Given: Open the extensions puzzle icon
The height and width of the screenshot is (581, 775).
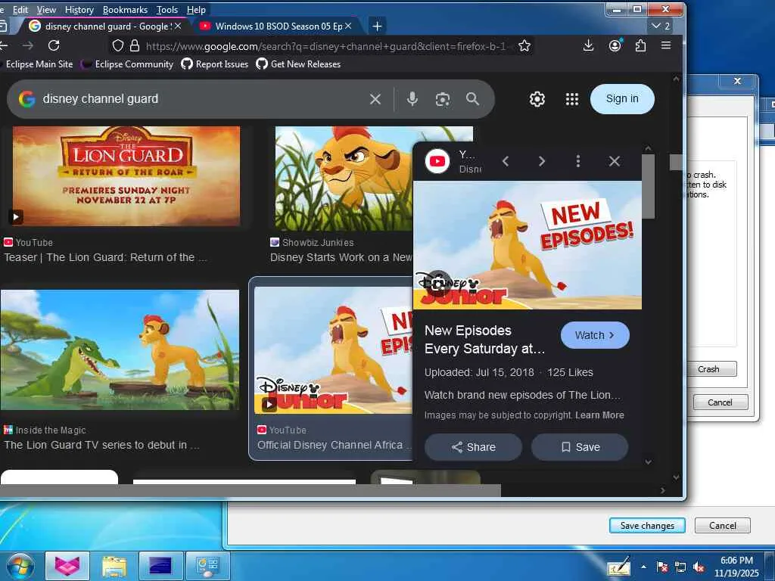Looking at the screenshot, I should [640, 46].
